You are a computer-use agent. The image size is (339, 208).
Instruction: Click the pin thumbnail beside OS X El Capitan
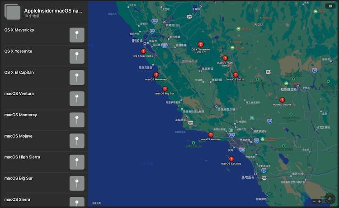tap(77, 77)
